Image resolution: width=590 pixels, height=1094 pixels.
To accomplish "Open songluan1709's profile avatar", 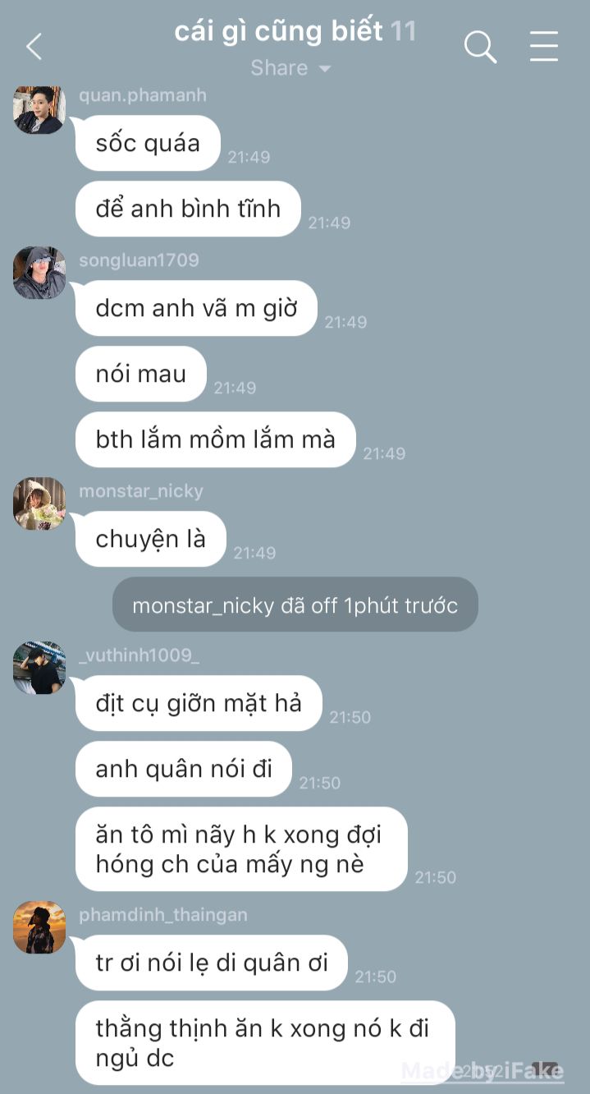I will 39,273.
